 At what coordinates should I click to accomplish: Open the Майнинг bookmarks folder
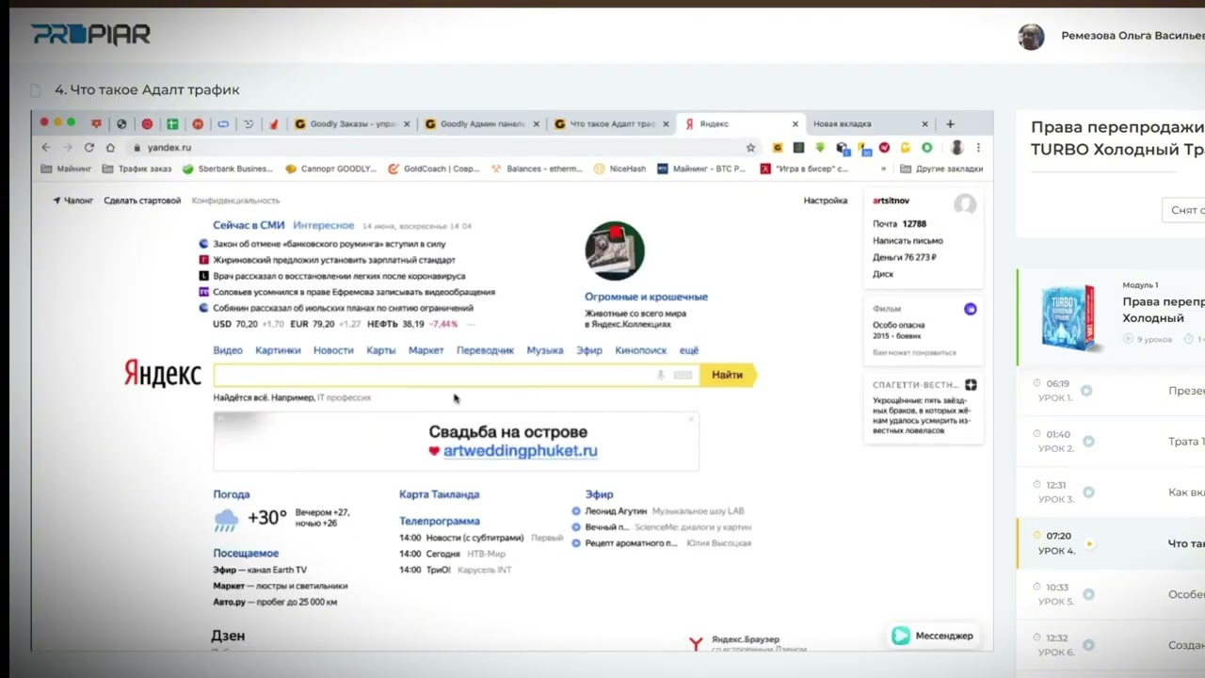point(66,169)
